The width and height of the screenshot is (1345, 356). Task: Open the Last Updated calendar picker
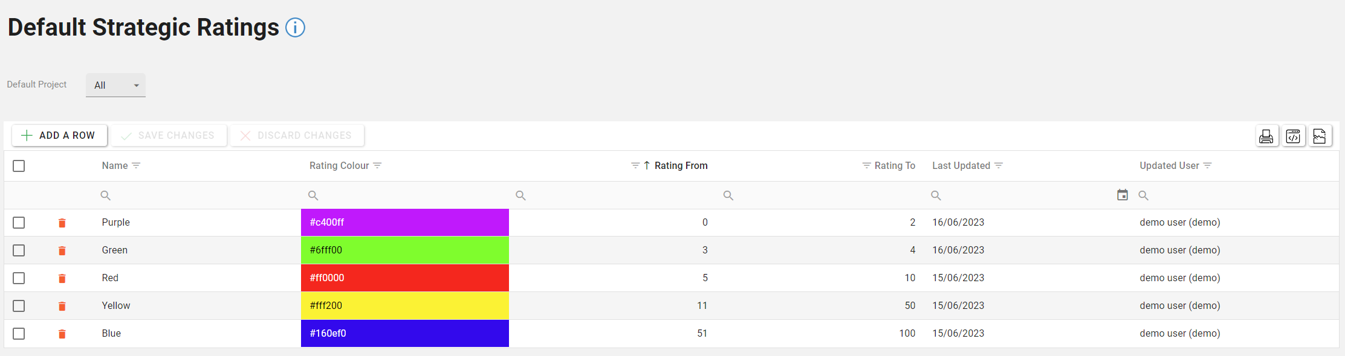click(1122, 195)
